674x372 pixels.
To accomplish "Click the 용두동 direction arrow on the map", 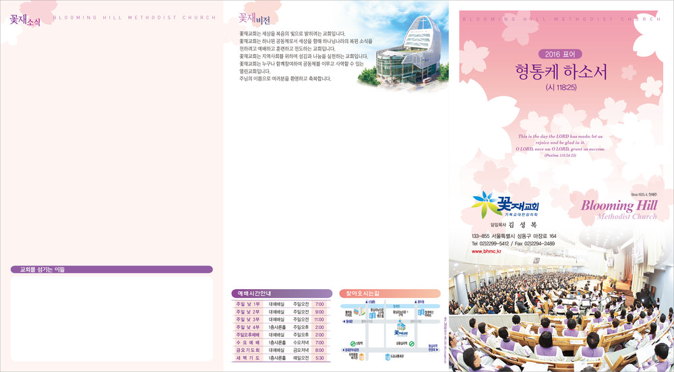I will pos(415,303).
